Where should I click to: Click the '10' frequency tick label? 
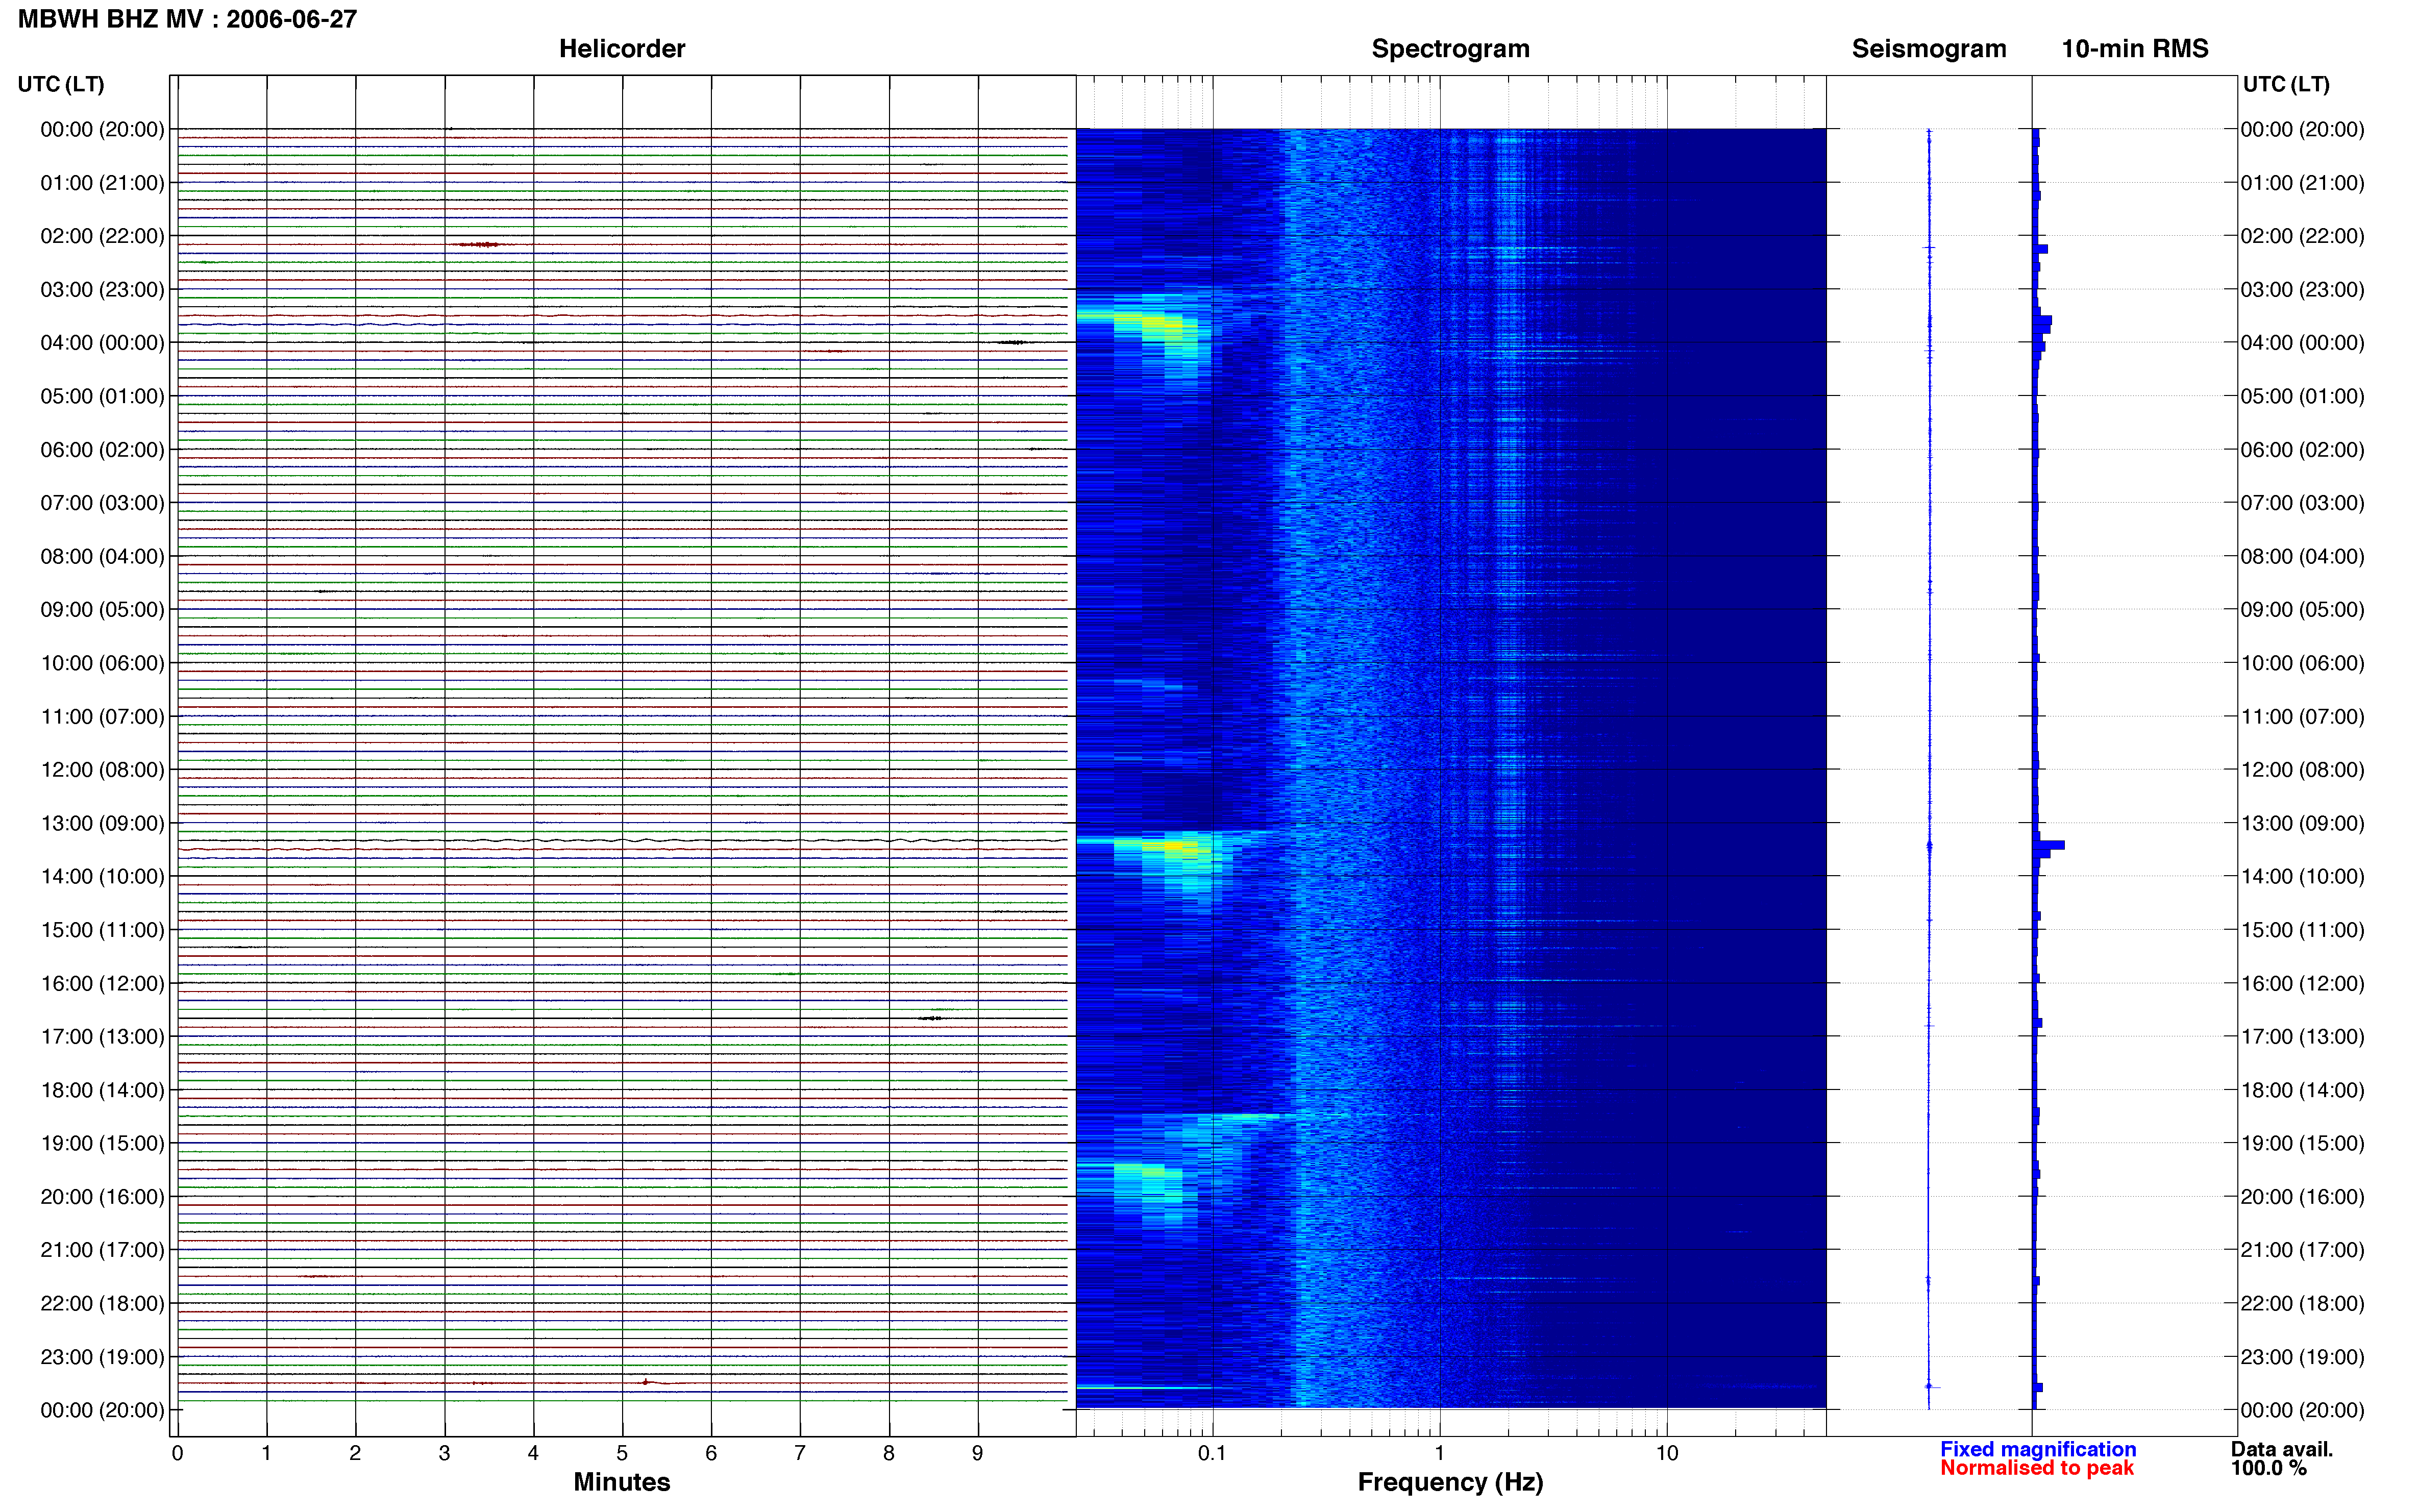(1666, 1453)
